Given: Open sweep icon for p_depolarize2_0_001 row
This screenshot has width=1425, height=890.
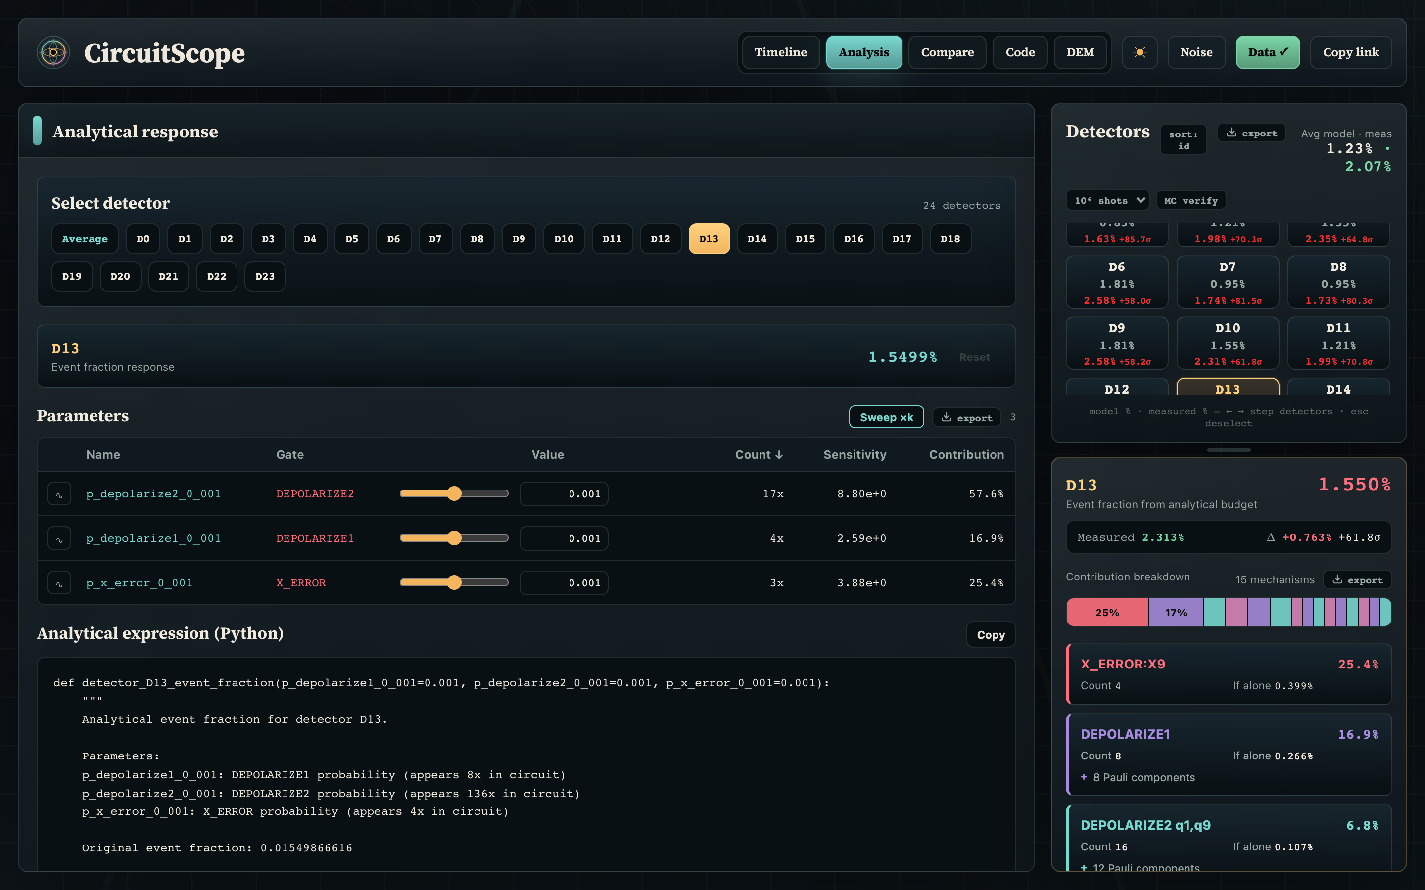Looking at the screenshot, I should [59, 494].
